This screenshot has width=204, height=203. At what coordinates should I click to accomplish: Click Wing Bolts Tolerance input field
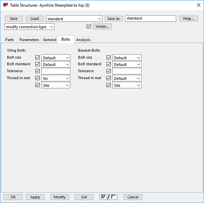pos(56,71)
